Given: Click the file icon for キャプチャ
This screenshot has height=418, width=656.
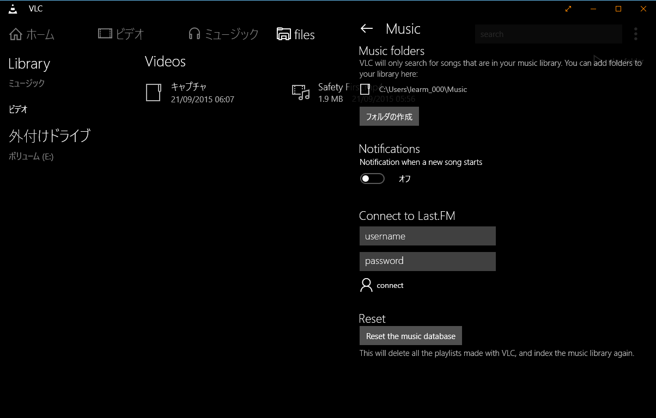Looking at the screenshot, I should pyautogui.click(x=154, y=93).
